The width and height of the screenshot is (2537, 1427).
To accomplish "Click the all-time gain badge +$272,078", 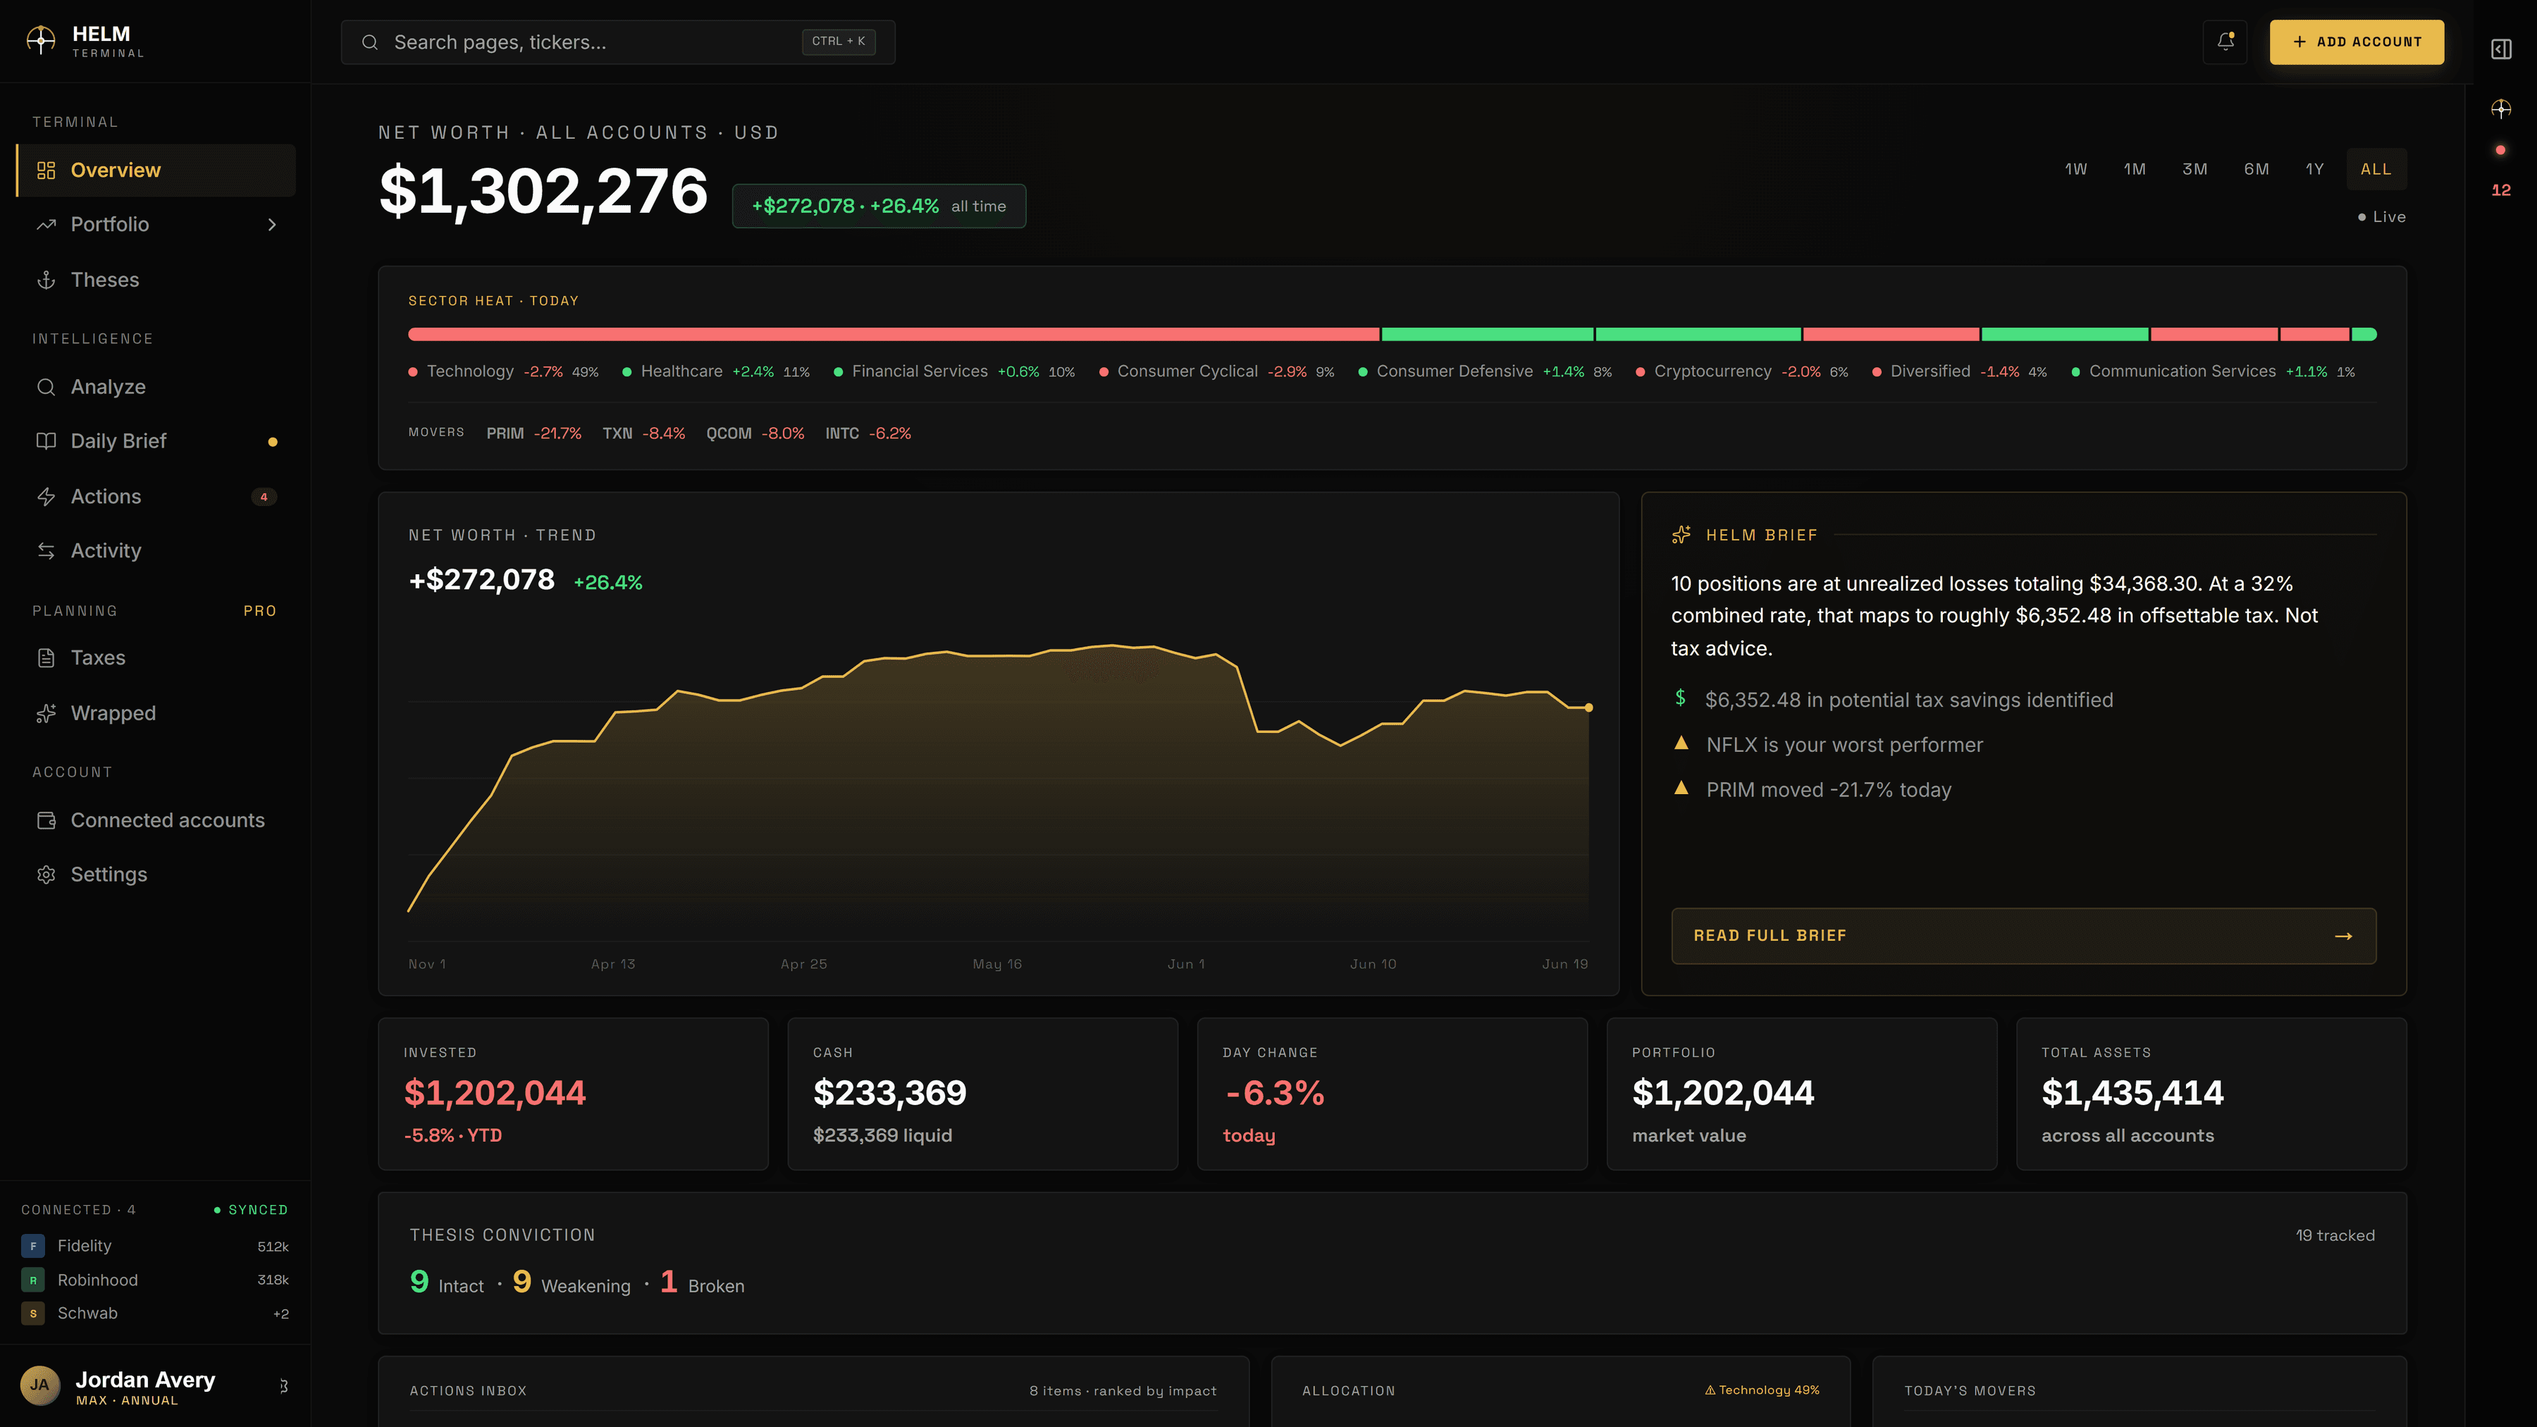I will 879,206.
